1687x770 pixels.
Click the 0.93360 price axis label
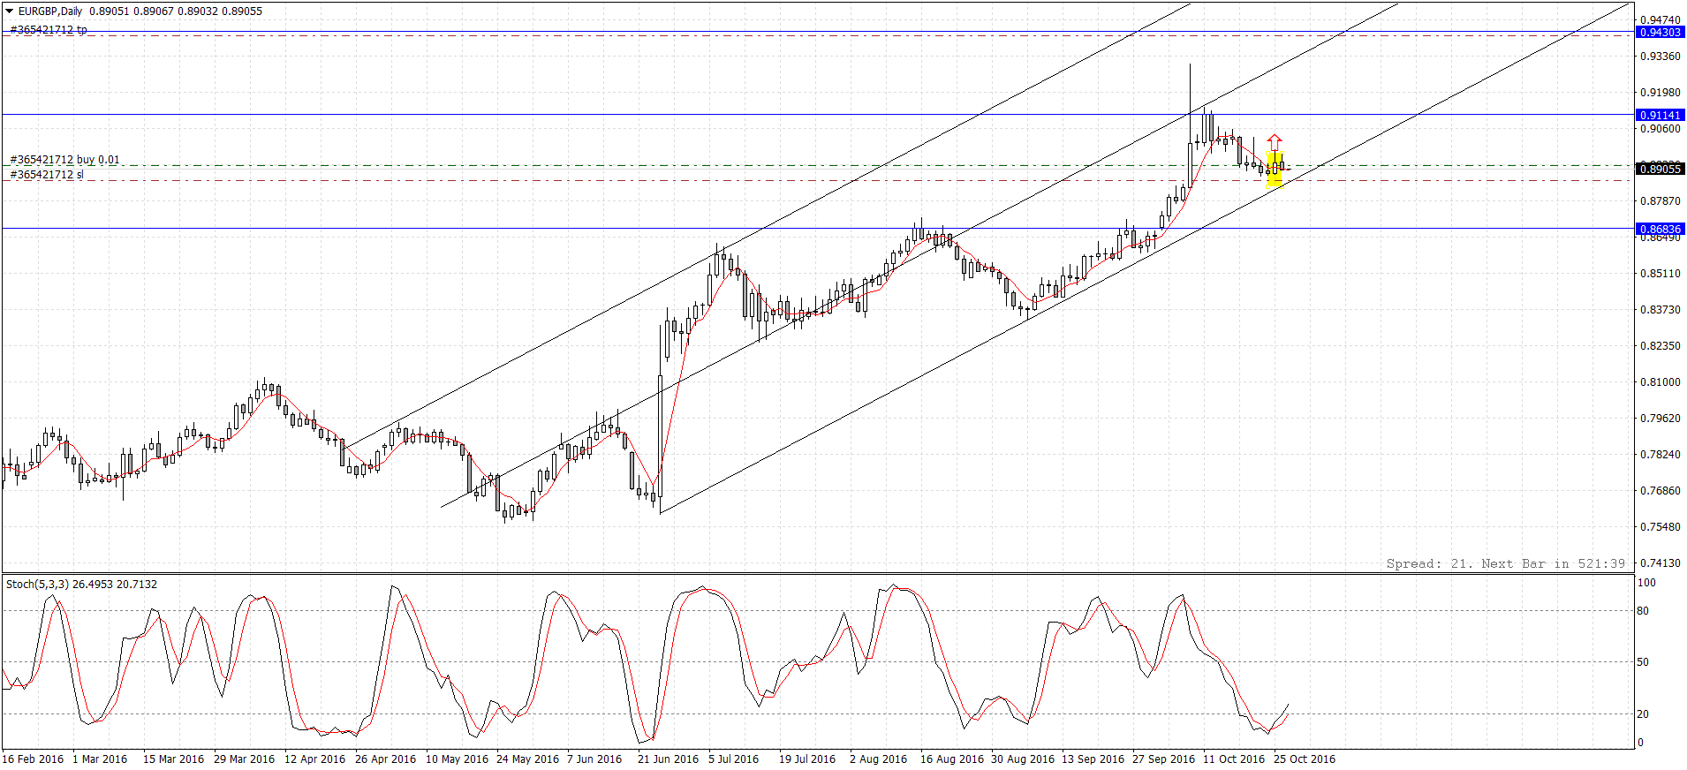pyautogui.click(x=1661, y=57)
